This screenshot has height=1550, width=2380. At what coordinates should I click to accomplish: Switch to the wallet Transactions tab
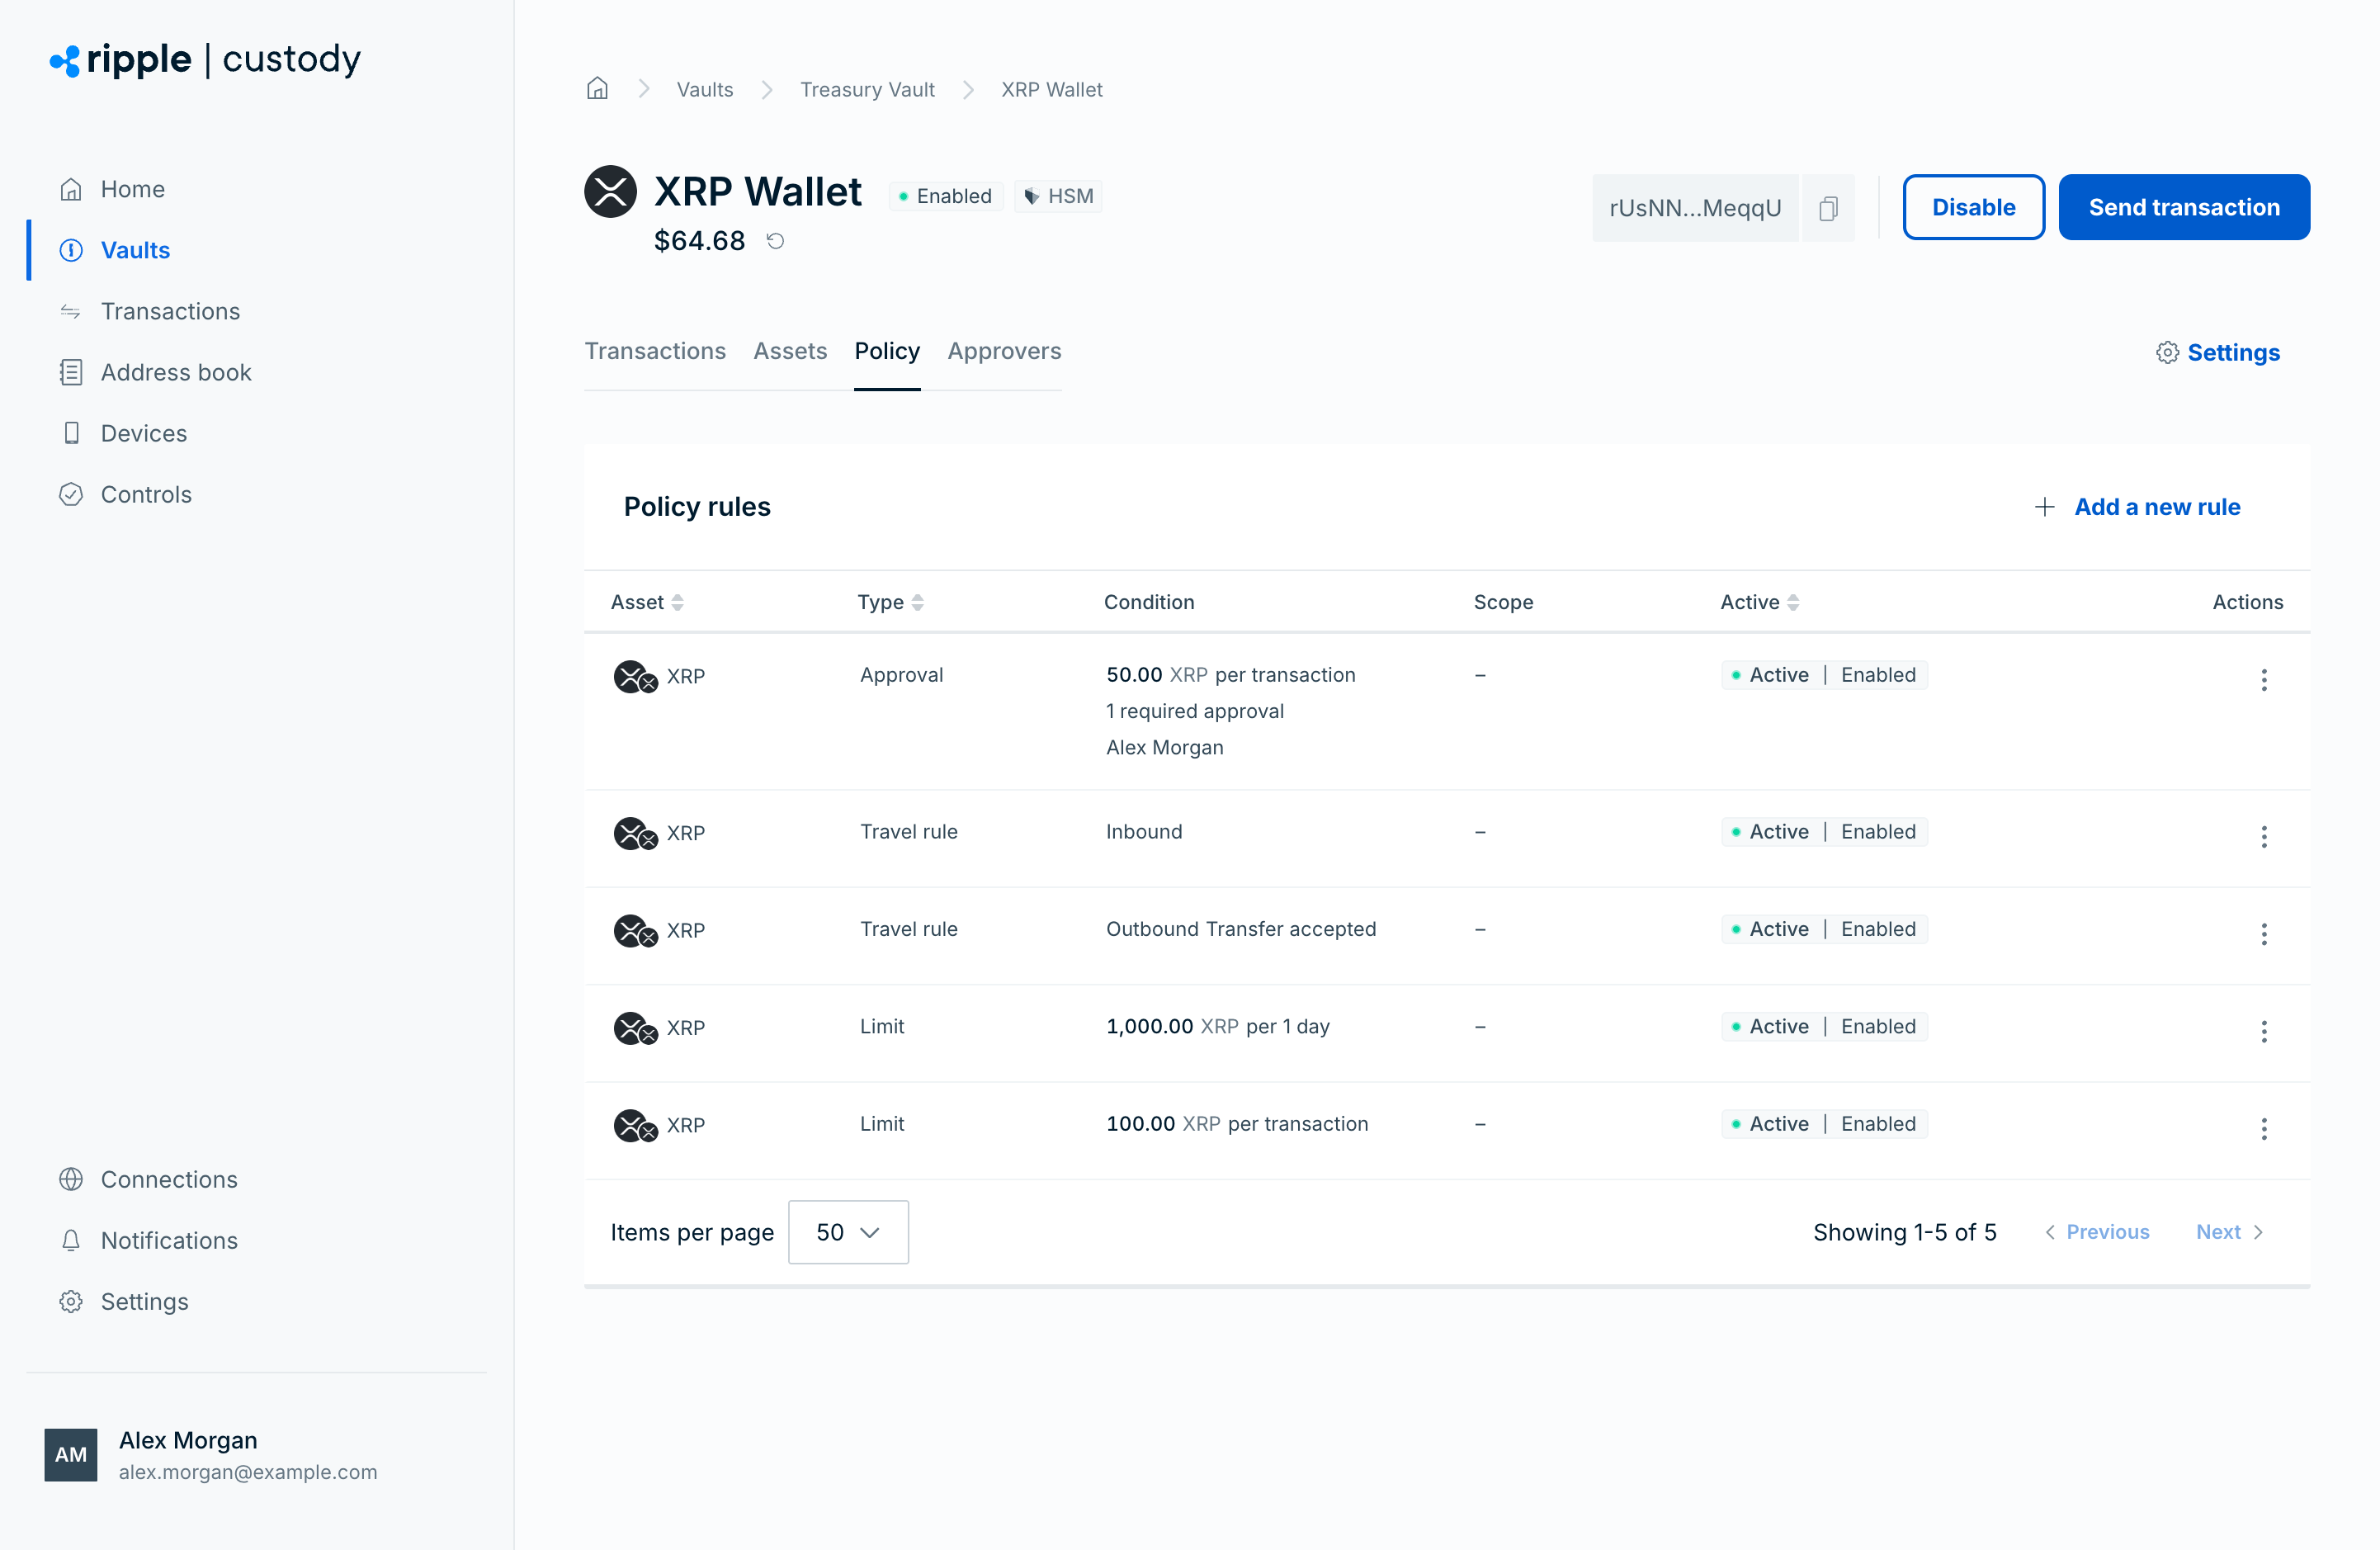[655, 351]
